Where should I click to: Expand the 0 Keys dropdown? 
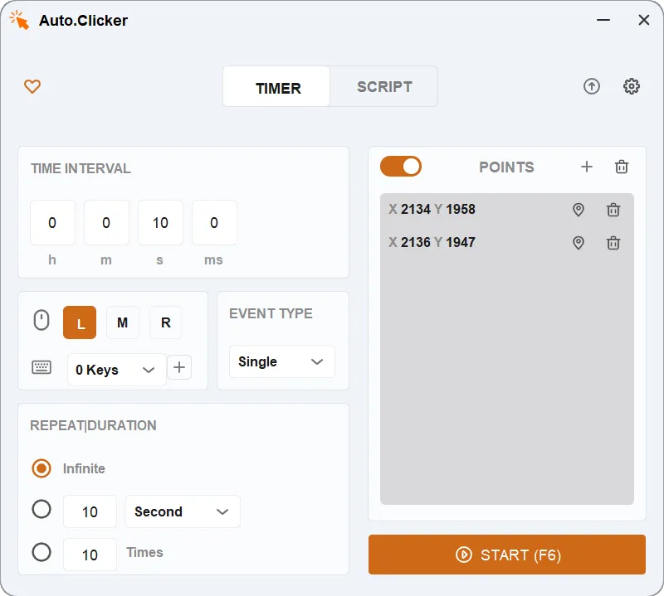pyautogui.click(x=116, y=370)
